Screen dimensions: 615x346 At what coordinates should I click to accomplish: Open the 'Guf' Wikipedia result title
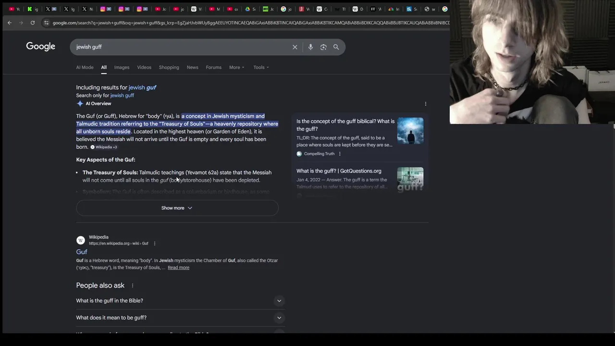coord(82,252)
